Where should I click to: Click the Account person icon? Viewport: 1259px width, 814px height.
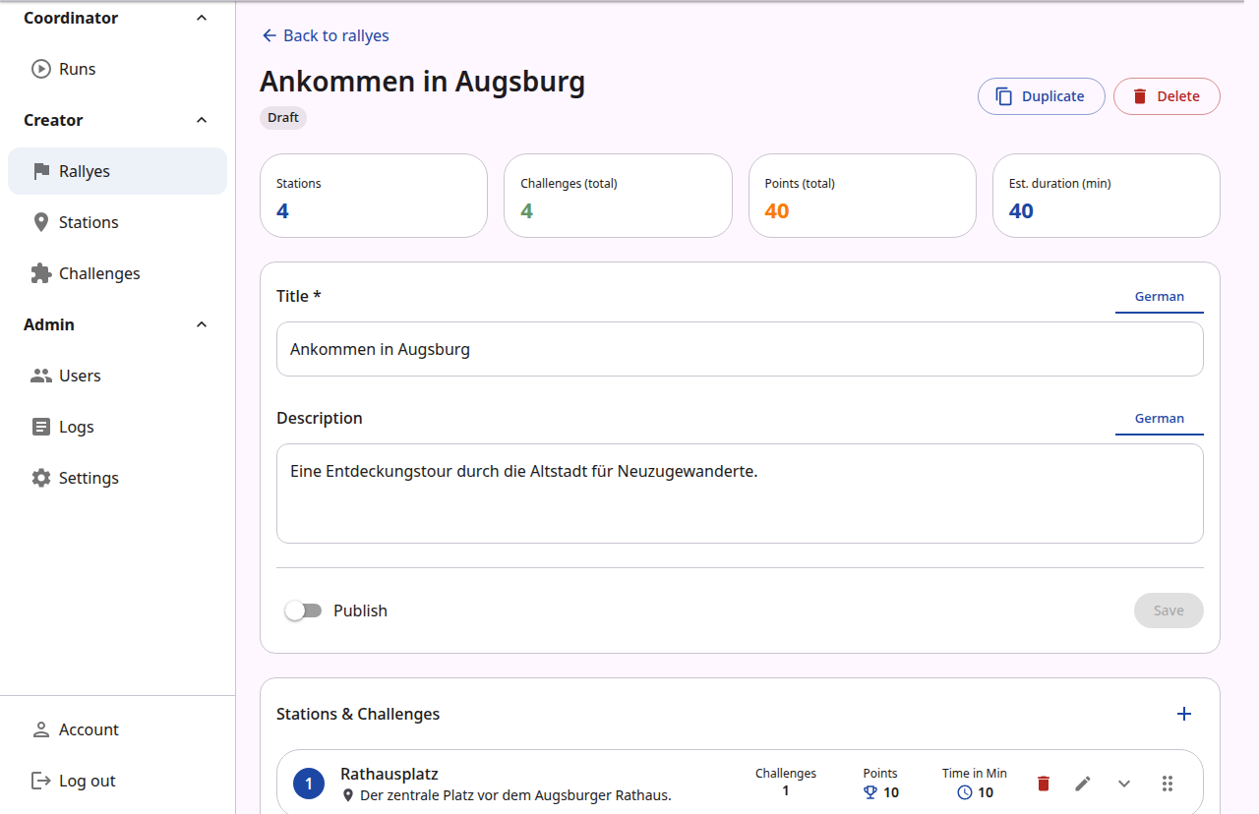(x=41, y=729)
